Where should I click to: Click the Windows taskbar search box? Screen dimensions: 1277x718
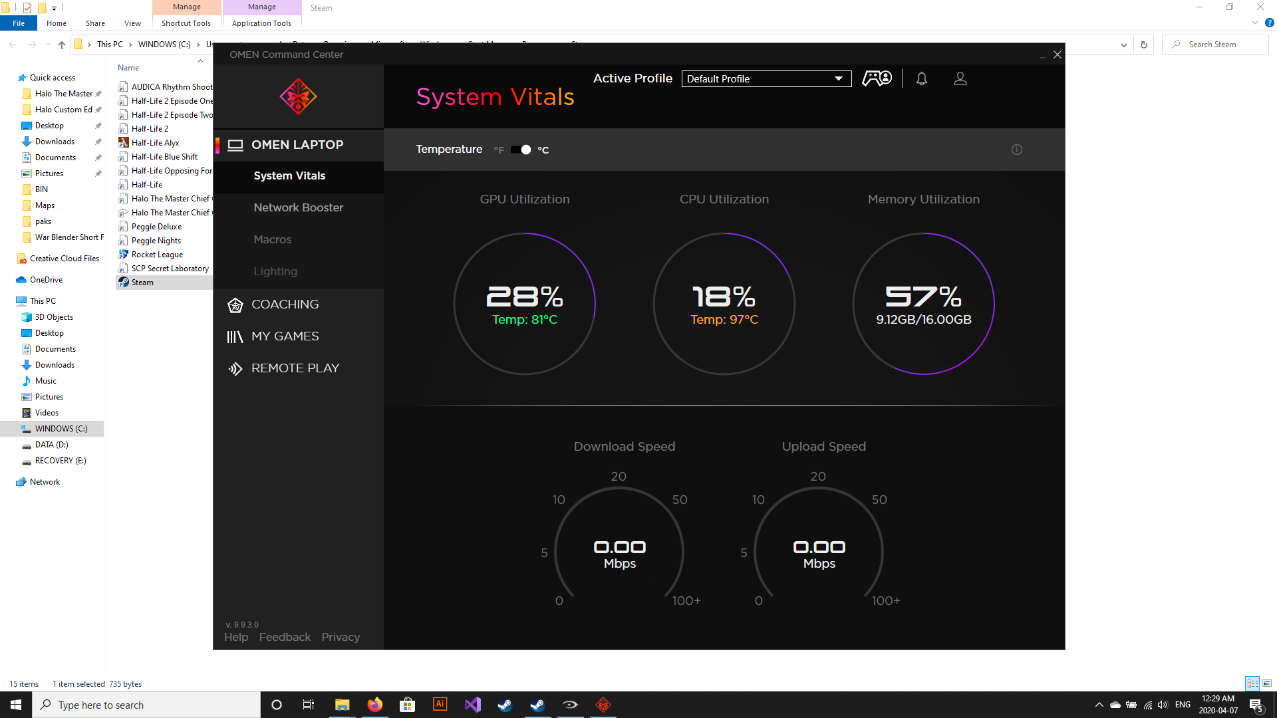[x=146, y=705]
